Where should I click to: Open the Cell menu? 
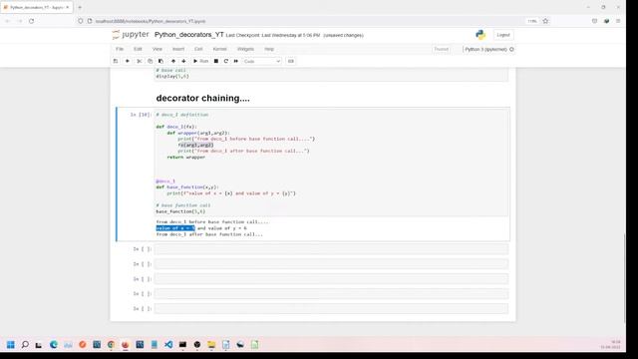[198, 49]
